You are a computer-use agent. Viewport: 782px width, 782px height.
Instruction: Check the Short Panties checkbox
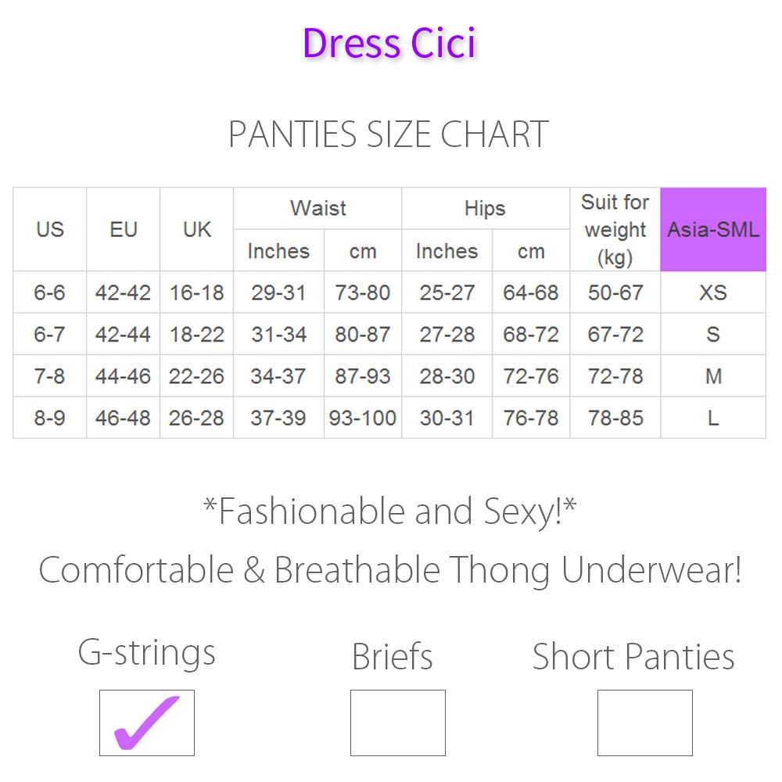pos(644,723)
